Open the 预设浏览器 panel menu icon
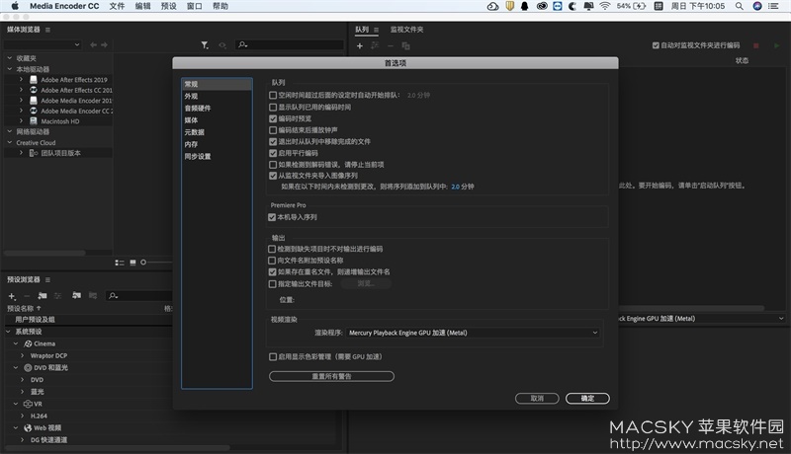Screen dimensions: 791x454 tap(47, 280)
